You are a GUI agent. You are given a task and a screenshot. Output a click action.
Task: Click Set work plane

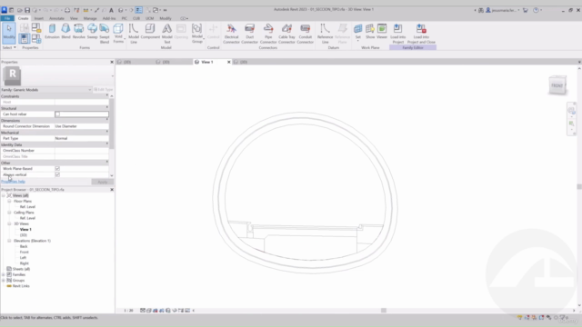click(x=357, y=32)
